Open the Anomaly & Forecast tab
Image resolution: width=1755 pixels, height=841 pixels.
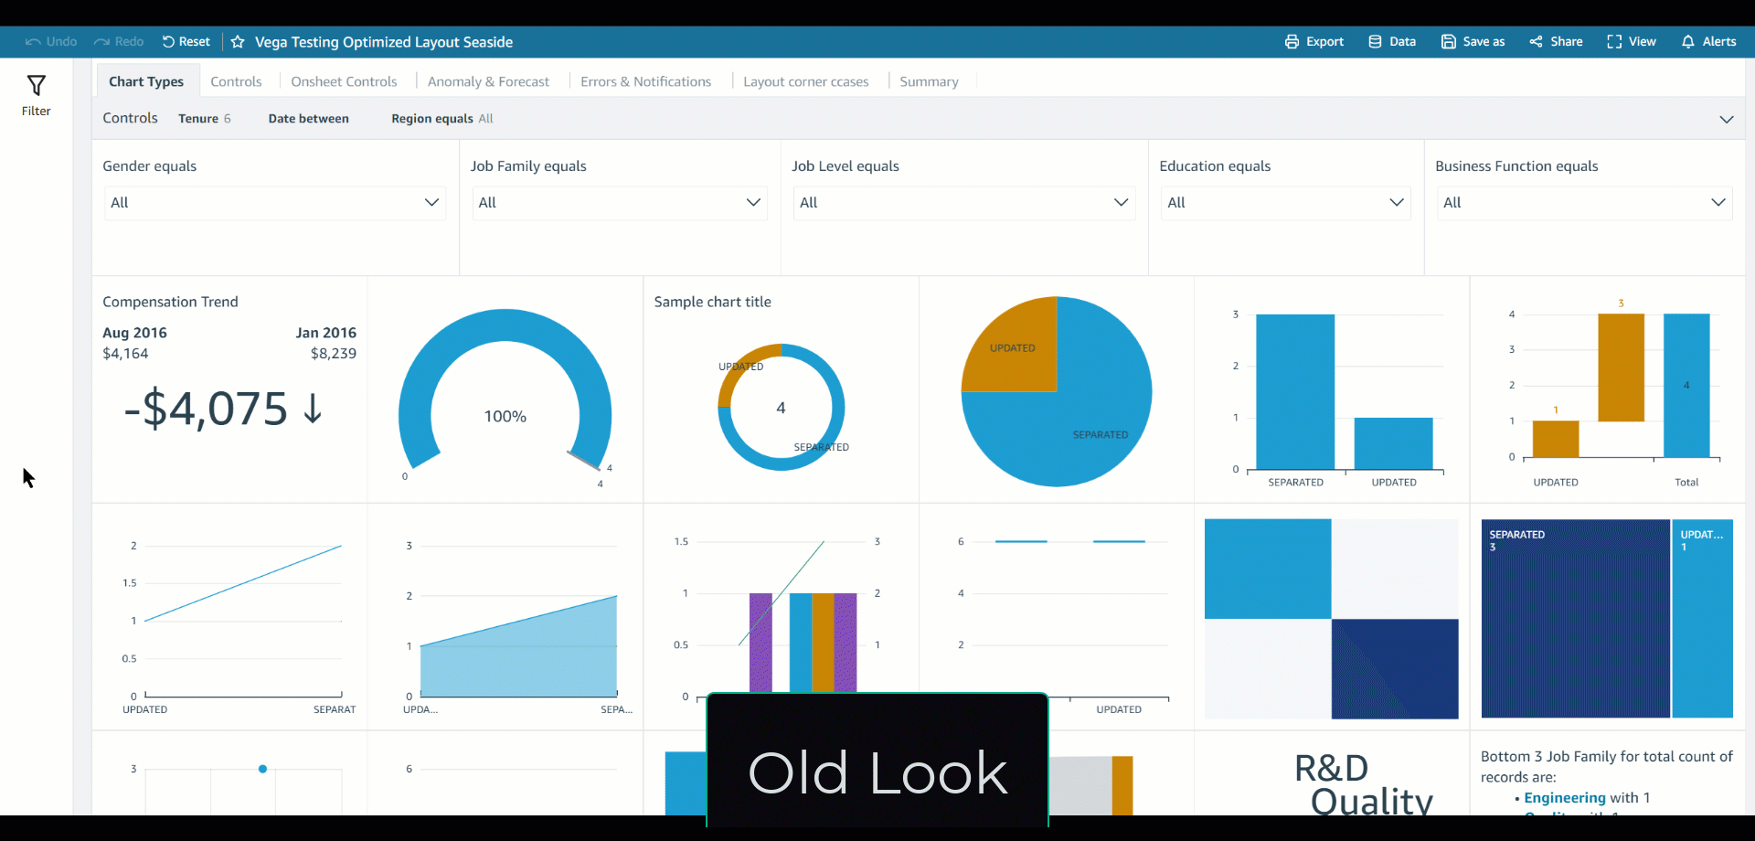[488, 81]
